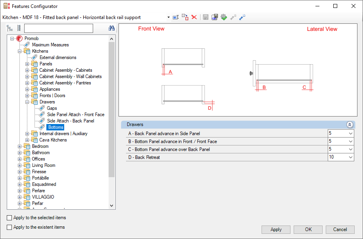
Task: Enable Apply to the selected items
Action: pyautogui.click(x=9, y=218)
